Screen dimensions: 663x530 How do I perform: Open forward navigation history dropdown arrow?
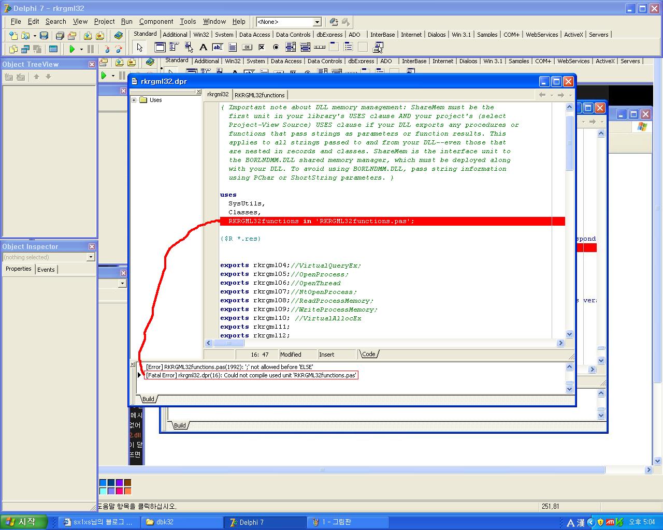click(x=570, y=95)
